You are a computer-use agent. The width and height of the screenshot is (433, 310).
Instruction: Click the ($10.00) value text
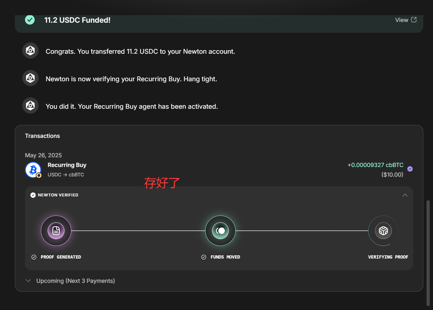[x=392, y=175]
